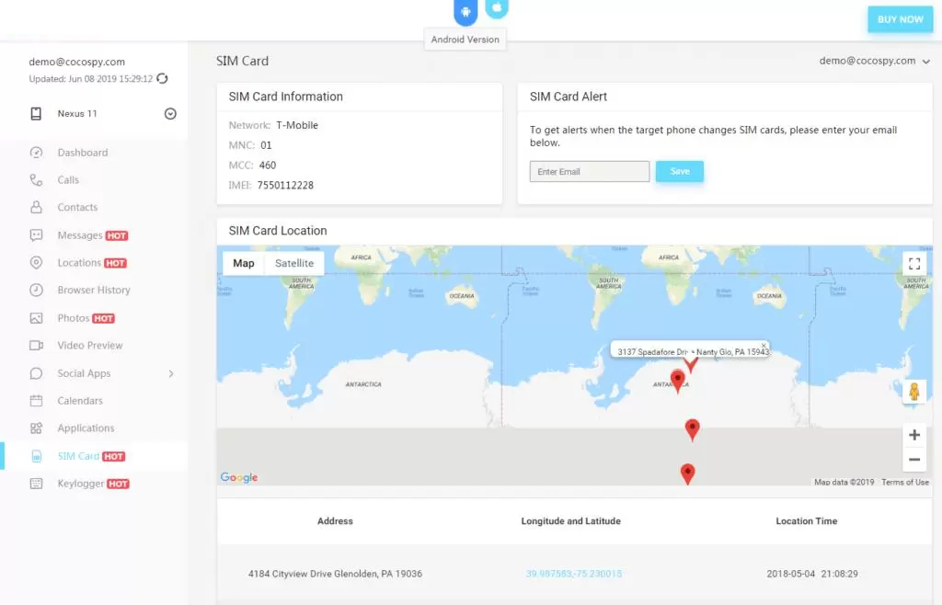Viewport: 942px width, 605px height.
Task: Open the Keylogger section
Action: click(x=81, y=484)
